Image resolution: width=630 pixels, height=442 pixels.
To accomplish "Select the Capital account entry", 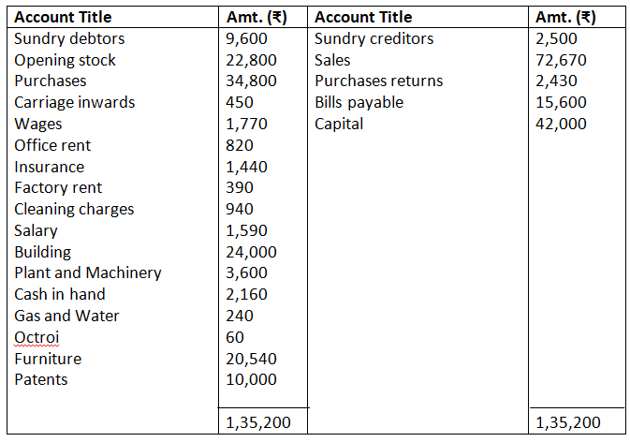I will 340,124.
